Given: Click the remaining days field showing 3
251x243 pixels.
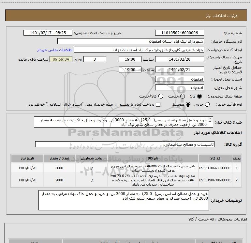Looking at the screenshot, I should coord(95,59).
